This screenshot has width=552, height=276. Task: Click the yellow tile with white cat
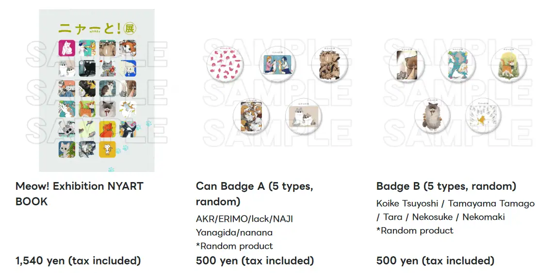(107, 149)
